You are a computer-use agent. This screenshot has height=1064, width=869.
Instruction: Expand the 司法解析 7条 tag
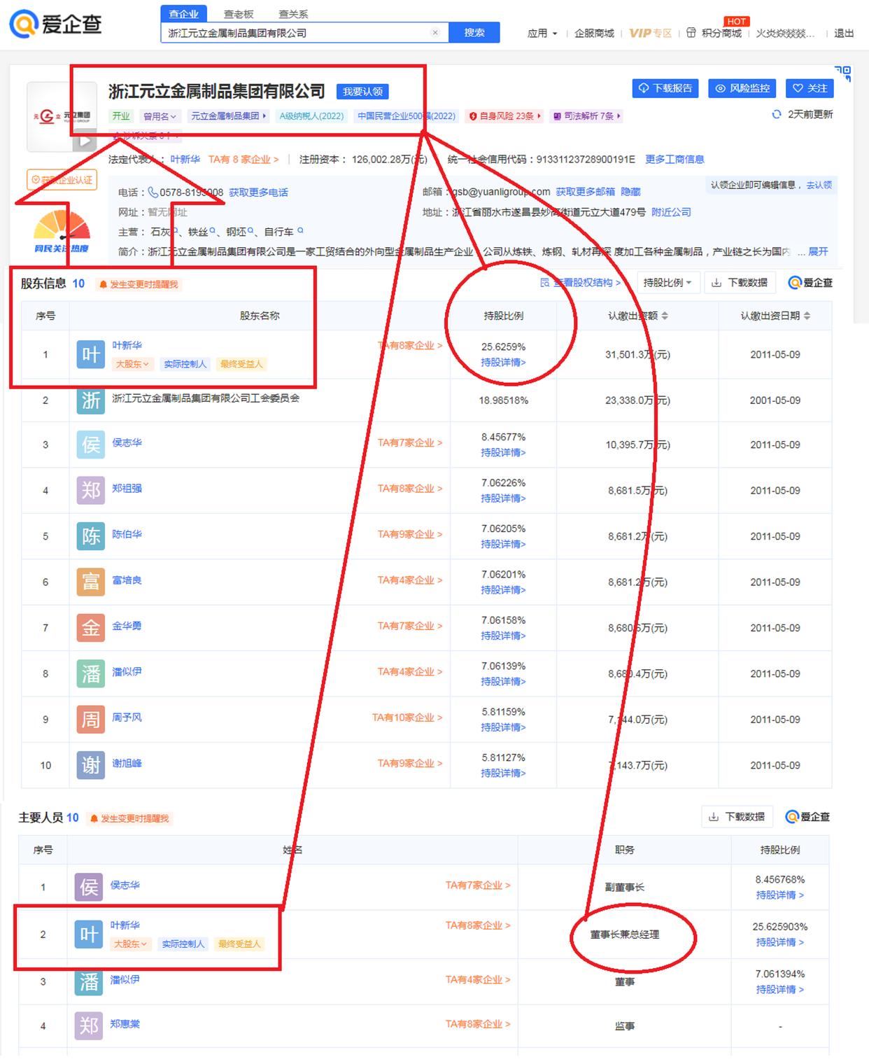(587, 116)
